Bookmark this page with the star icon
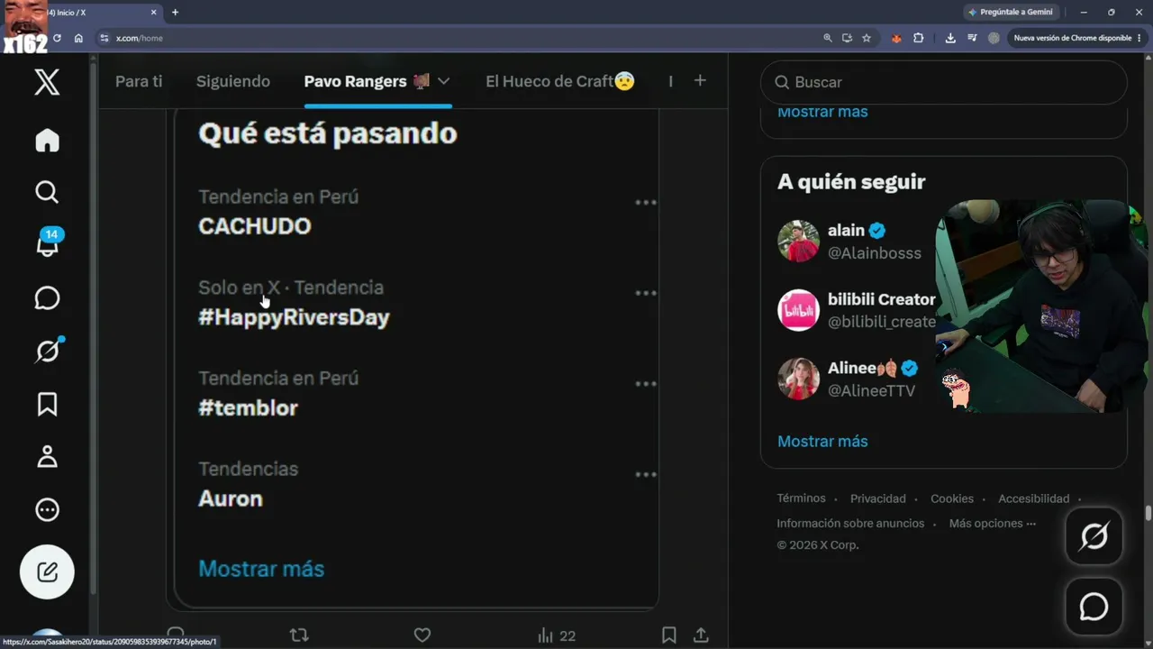The image size is (1153, 649). coord(867,38)
